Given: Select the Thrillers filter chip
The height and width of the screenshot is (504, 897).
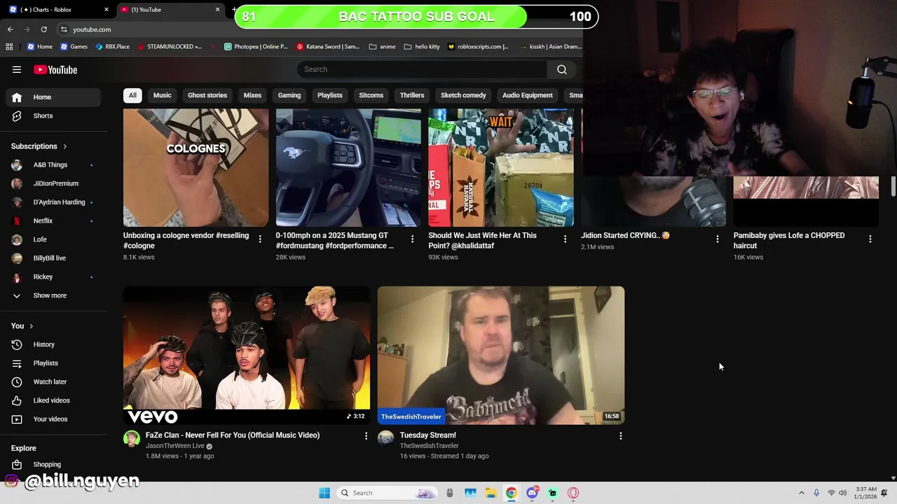Looking at the screenshot, I should (x=412, y=95).
